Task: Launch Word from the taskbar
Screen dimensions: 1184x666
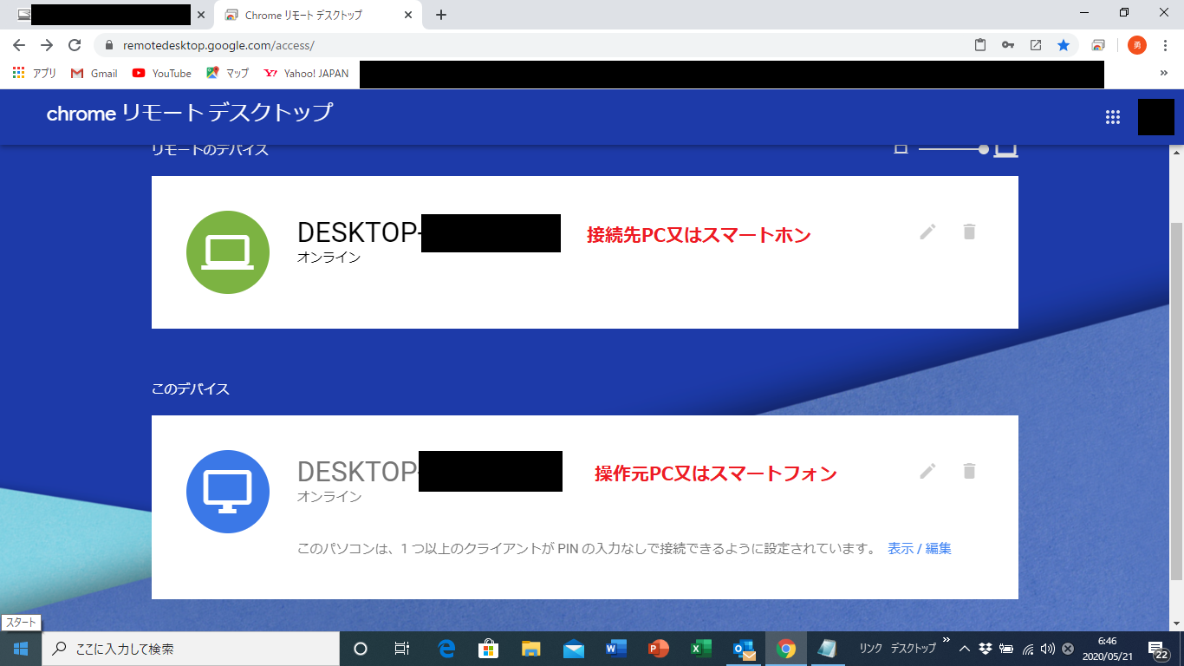Action: tap(616, 649)
